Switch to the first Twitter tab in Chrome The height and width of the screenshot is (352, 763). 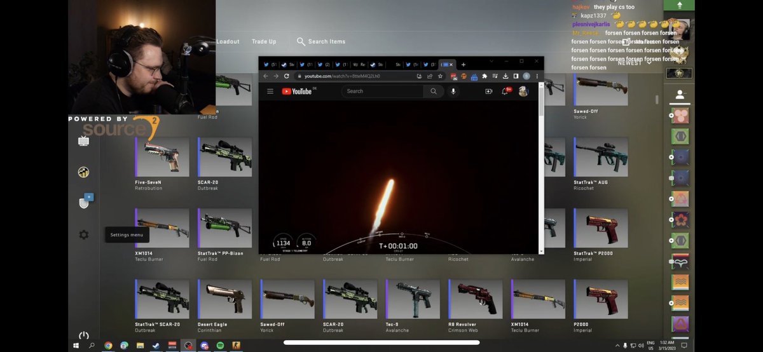pos(270,64)
